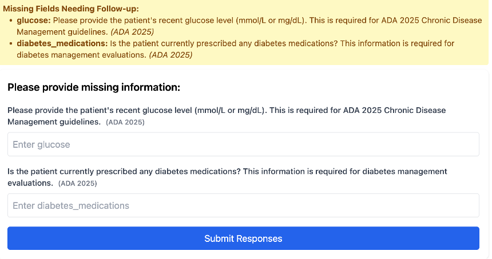Viewport: 492px width, 259px height.
Task: Click gray (ADA 2025) tag beside glucose question
Action: point(125,122)
